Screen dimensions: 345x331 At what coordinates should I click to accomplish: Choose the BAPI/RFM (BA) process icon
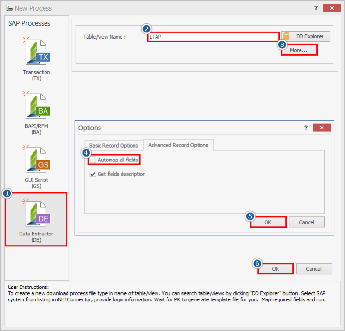(x=37, y=106)
